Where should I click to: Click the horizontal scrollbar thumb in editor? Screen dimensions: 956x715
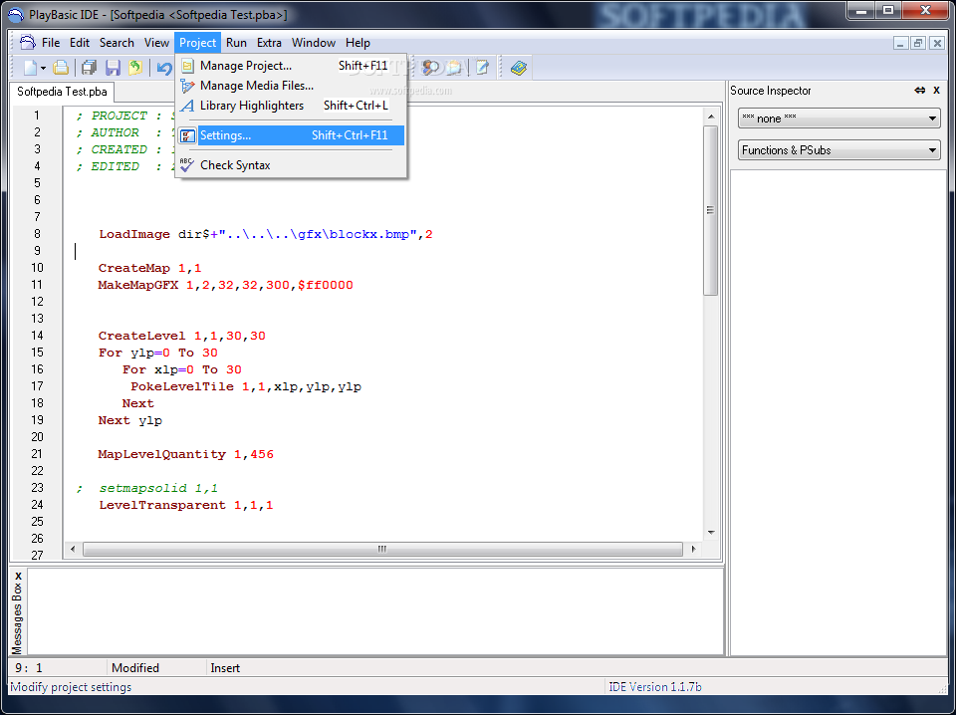382,550
